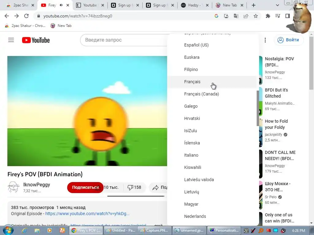Click the red Подписаться subscribe button
The width and height of the screenshot is (314, 235).
coord(85,188)
